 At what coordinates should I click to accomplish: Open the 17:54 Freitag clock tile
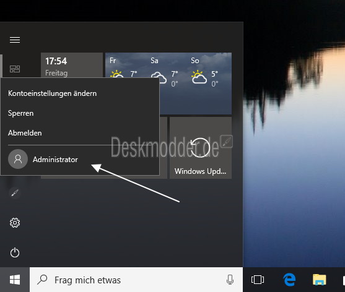72,65
